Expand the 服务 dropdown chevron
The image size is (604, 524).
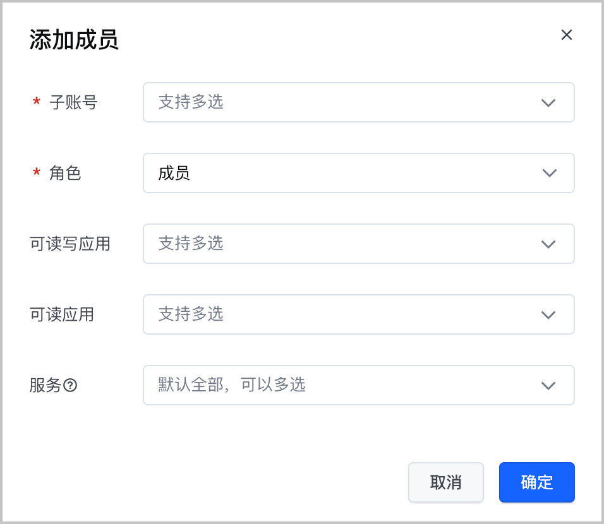click(548, 385)
